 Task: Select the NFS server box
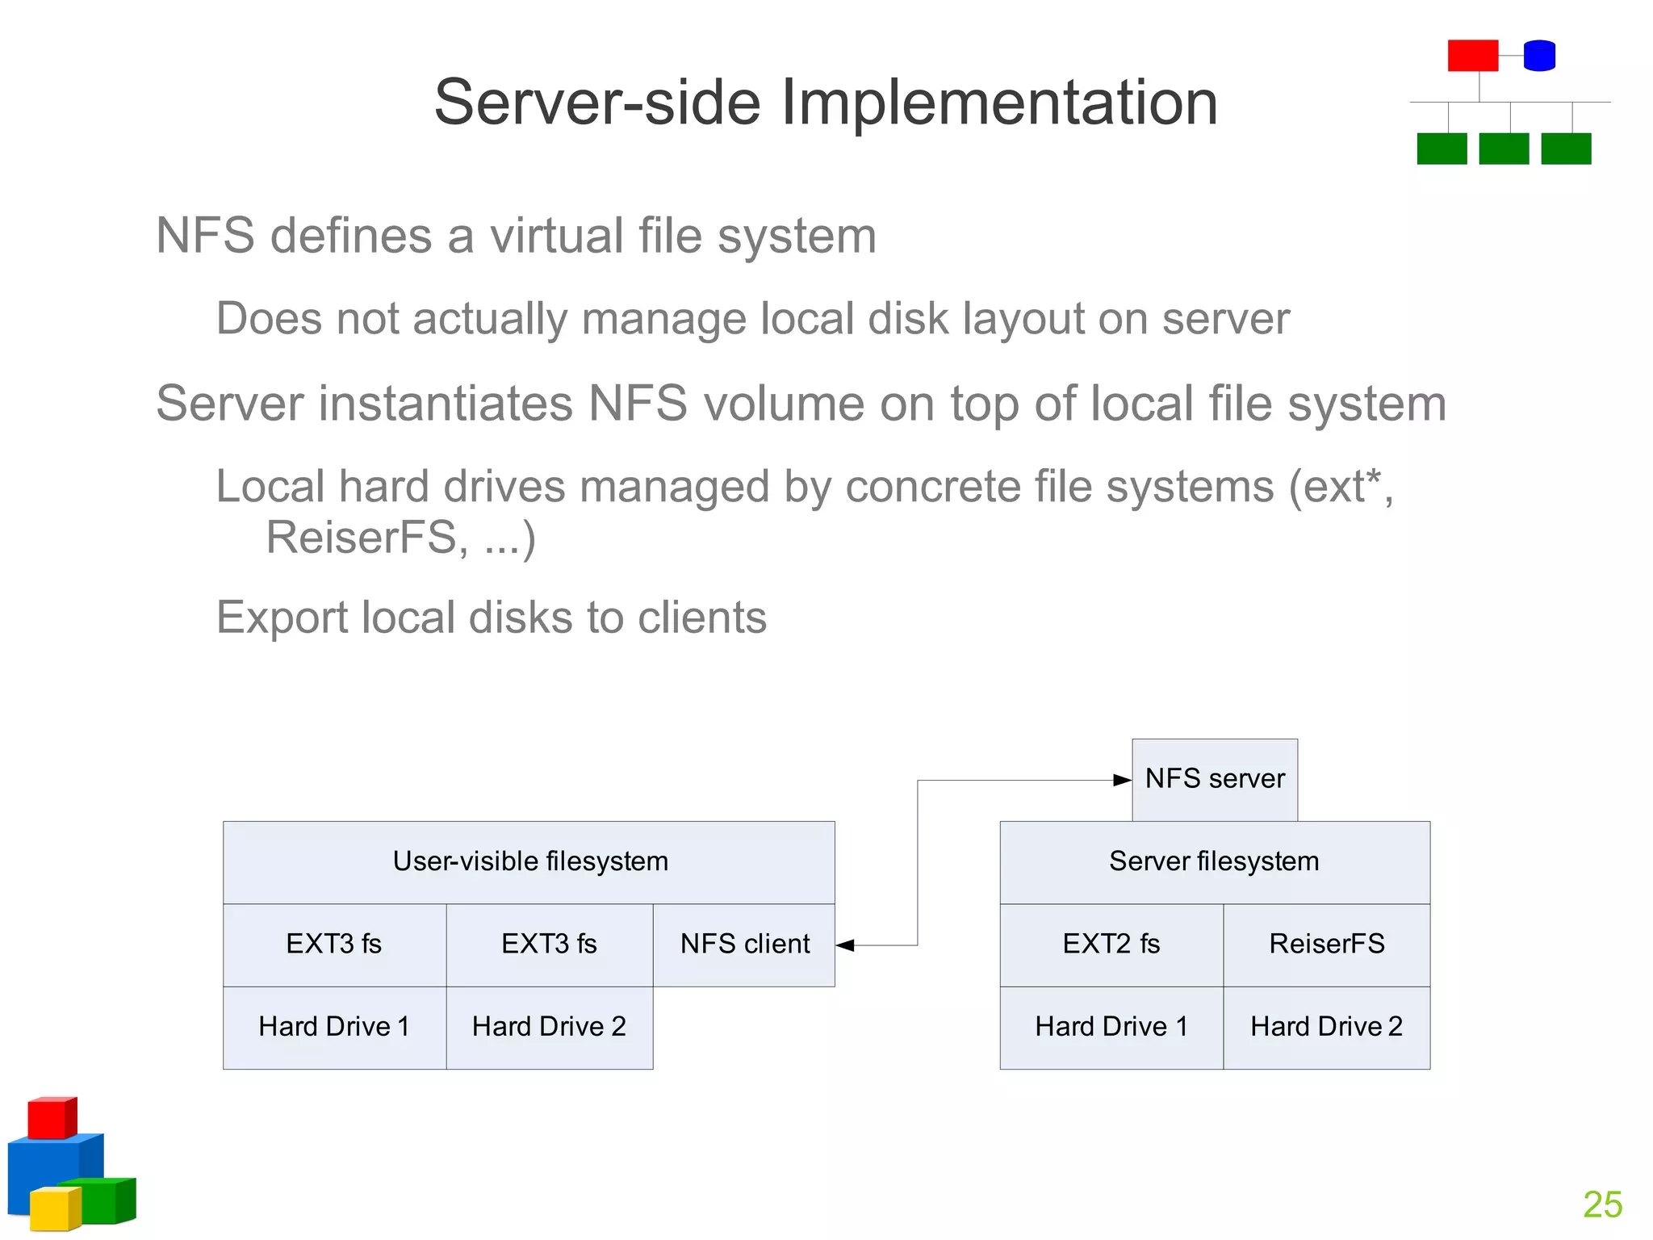(x=1215, y=779)
